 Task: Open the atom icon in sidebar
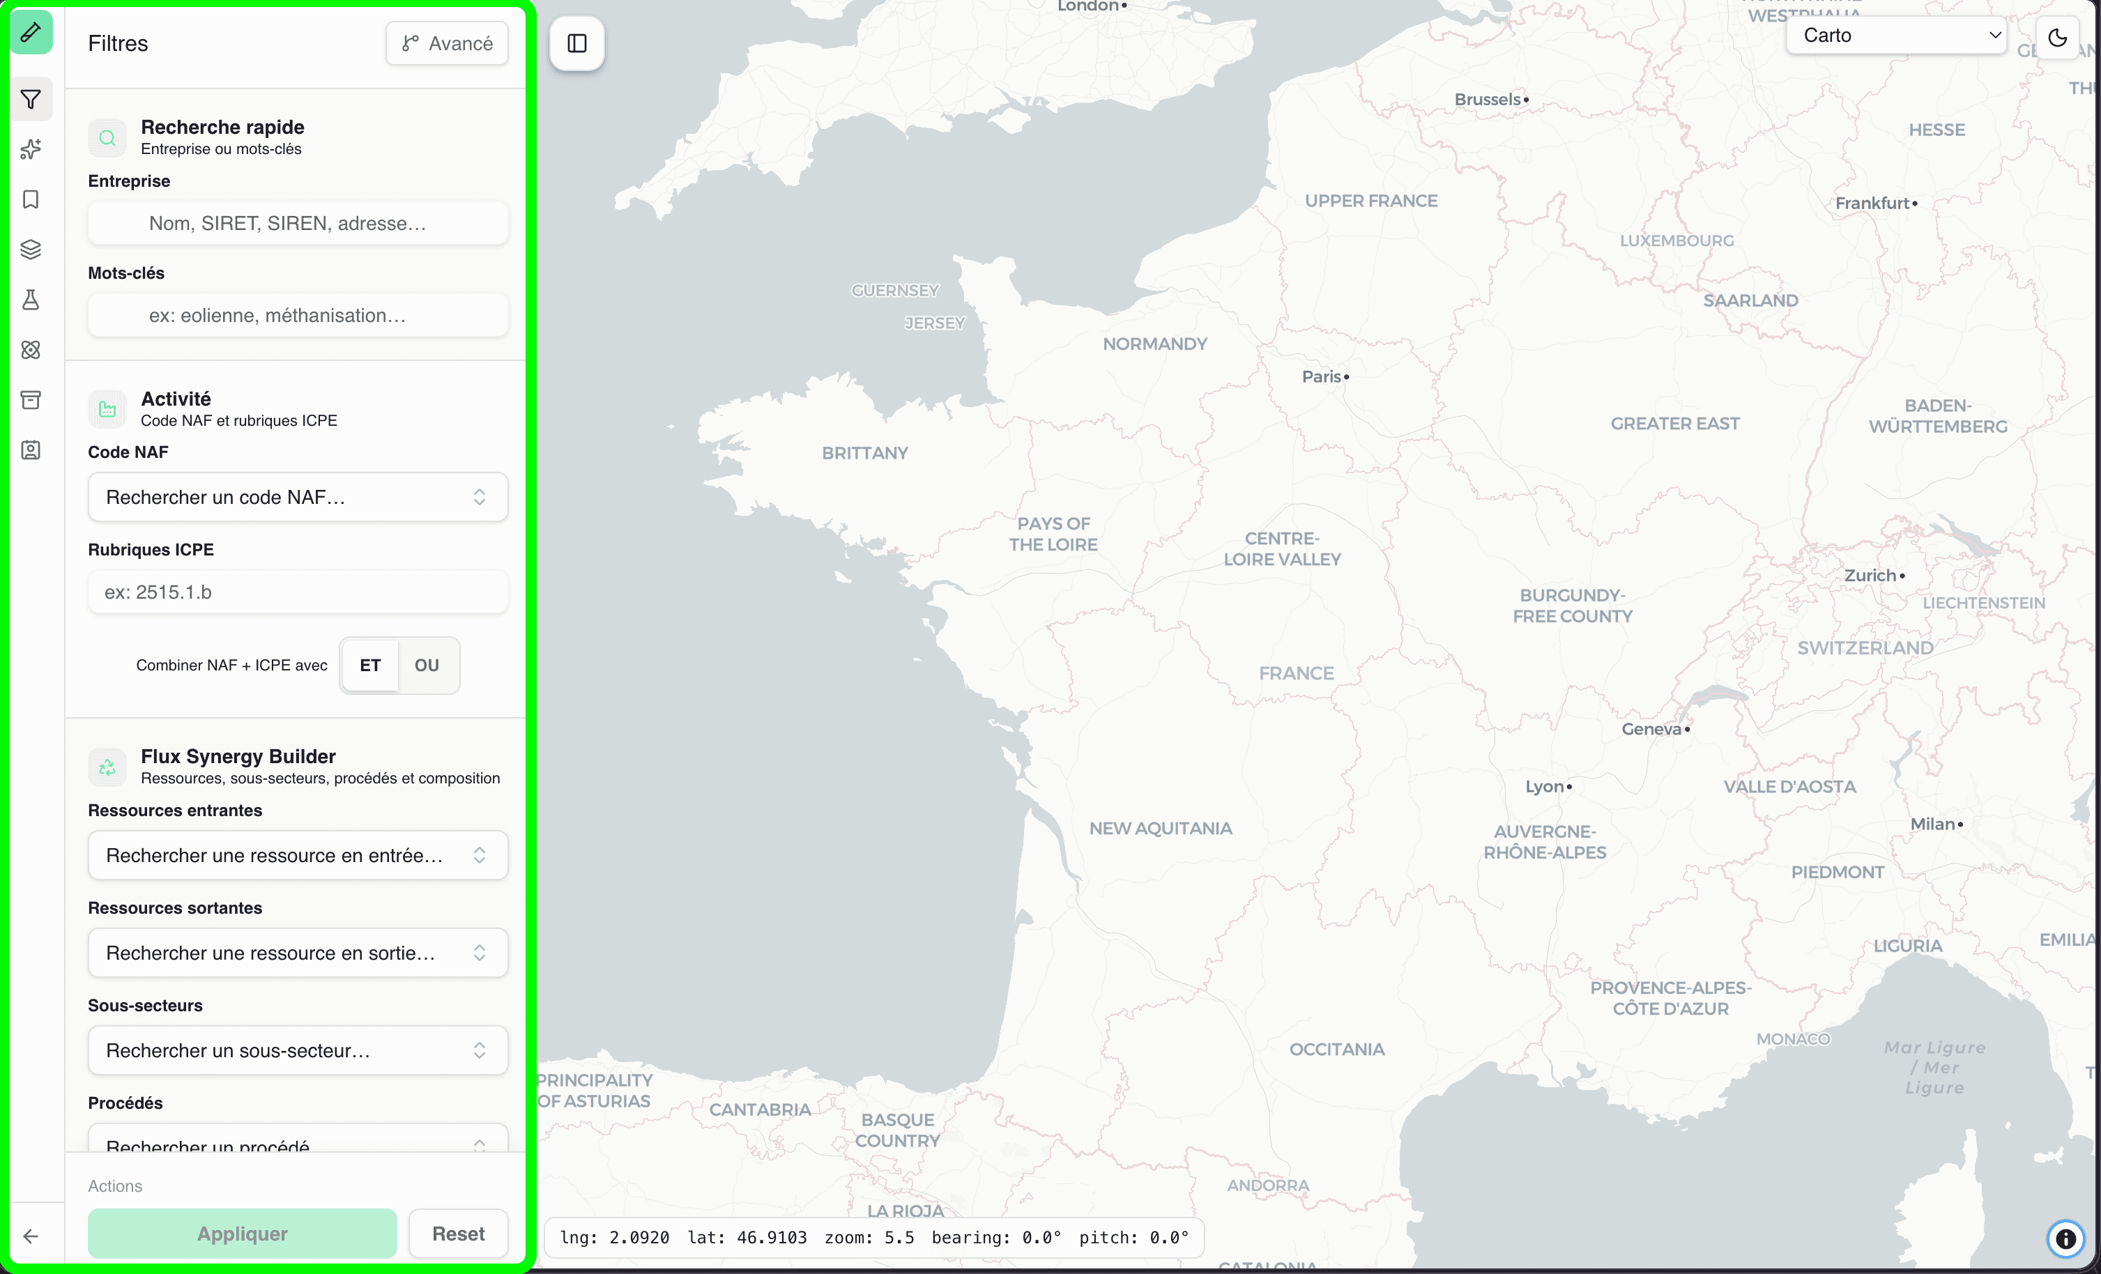[x=31, y=350]
